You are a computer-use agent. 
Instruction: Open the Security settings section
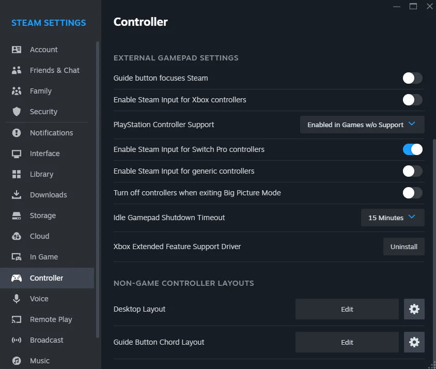(47, 112)
